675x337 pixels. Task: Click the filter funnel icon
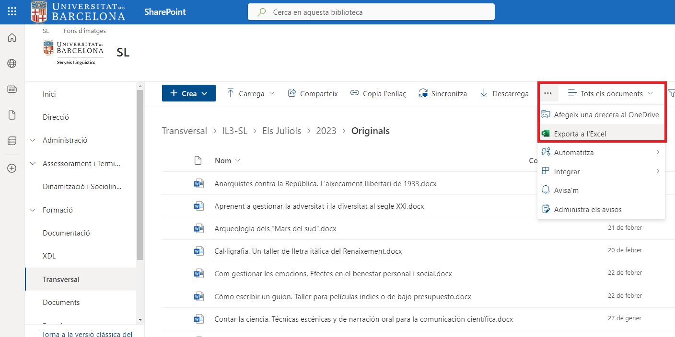tap(671, 93)
